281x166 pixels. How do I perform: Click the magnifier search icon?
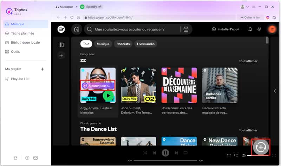[90, 29]
